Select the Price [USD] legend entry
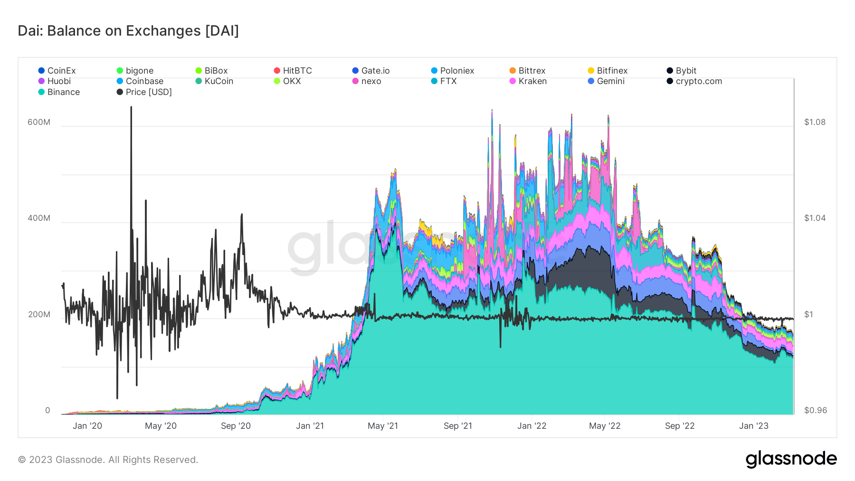The height and width of the screenshot is (481, 855). coord(144,92)
